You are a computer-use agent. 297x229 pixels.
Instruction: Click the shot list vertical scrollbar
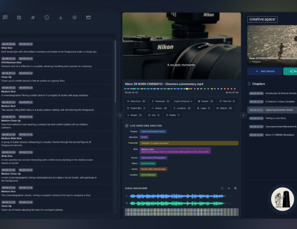115,71
